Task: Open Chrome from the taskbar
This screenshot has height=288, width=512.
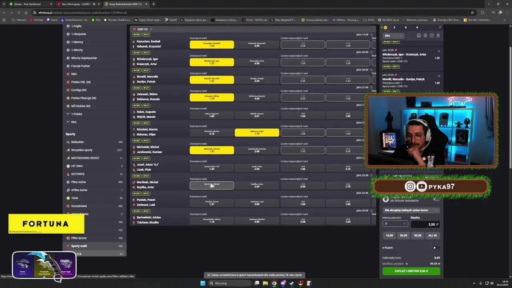Action: (x=274, y=283)
